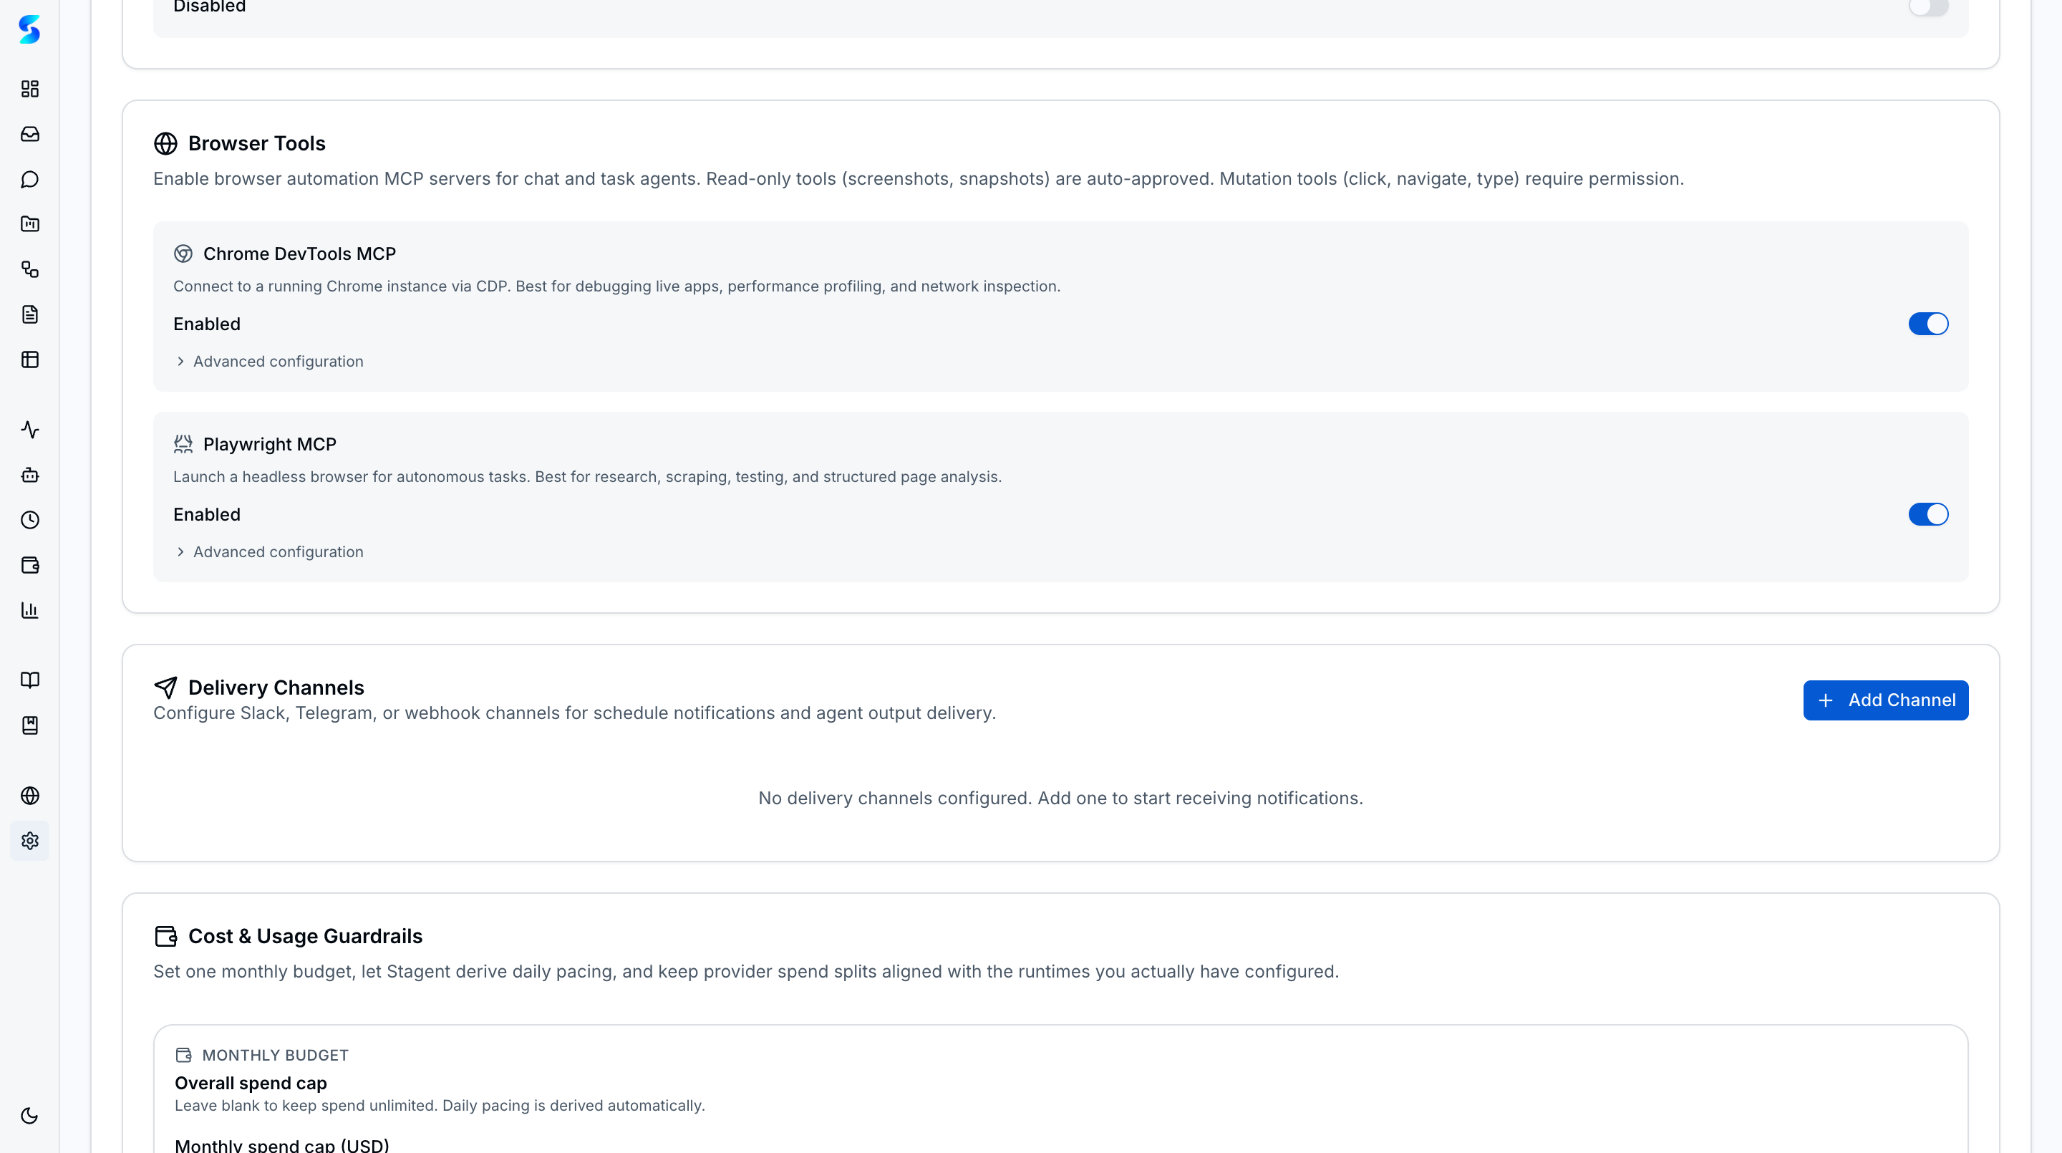This screenshot has width=2062, height=1153.
Task: Open the schedules clock icon
Action: [x=29, y=520]
